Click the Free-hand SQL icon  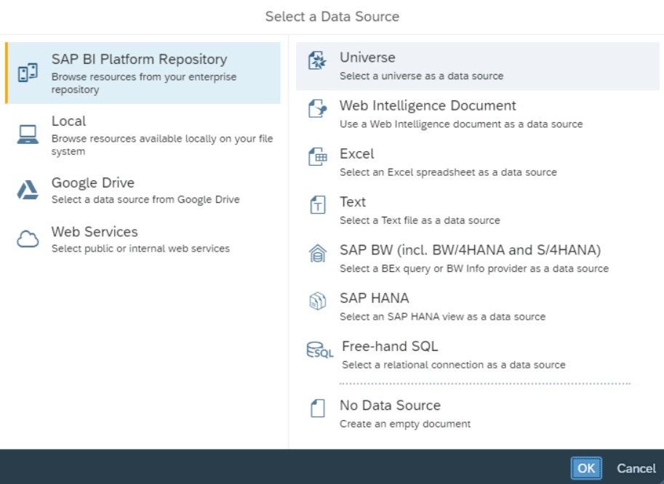[319, 351]
